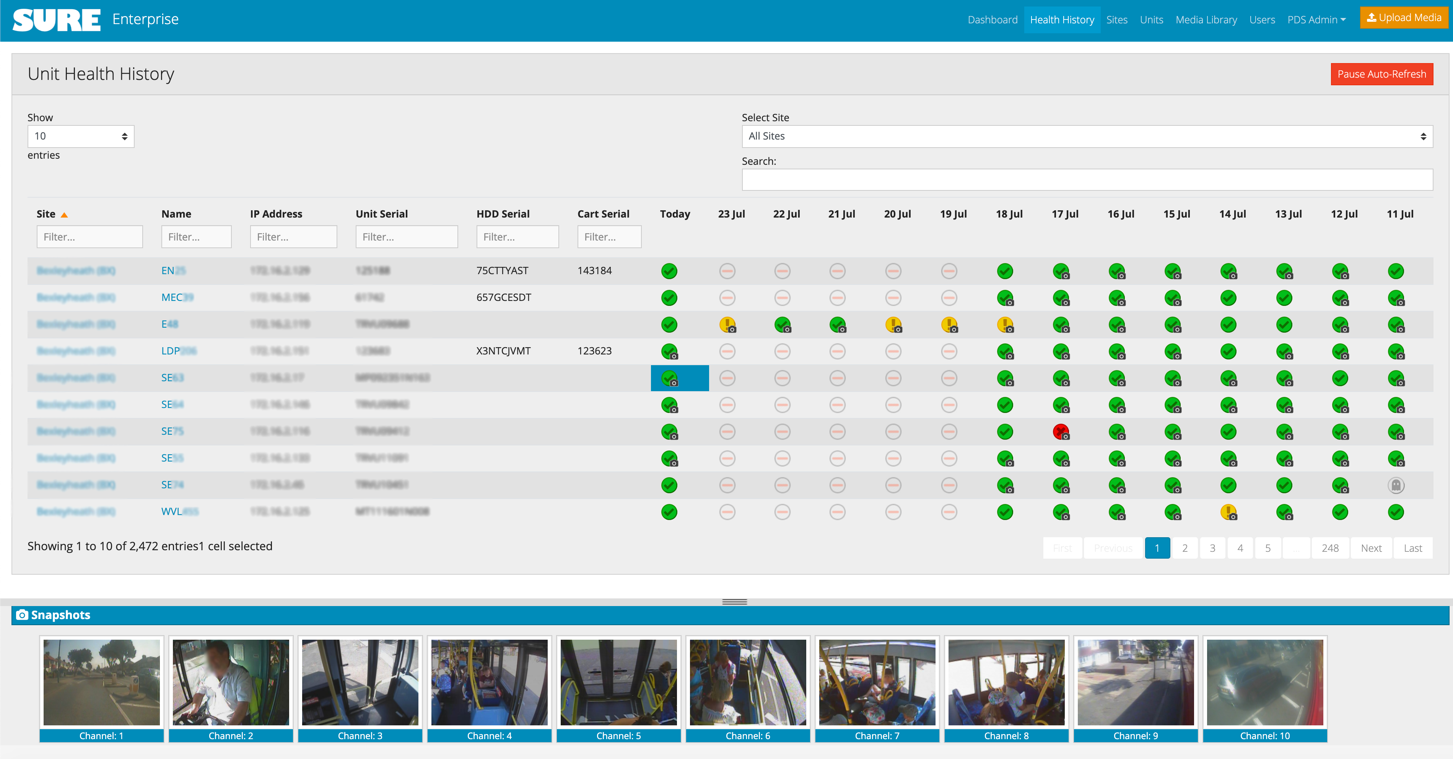The height and width of the screenshot is (759, 1453).
Task: Jump to pagination page 248
Action: coord(1329,548)
